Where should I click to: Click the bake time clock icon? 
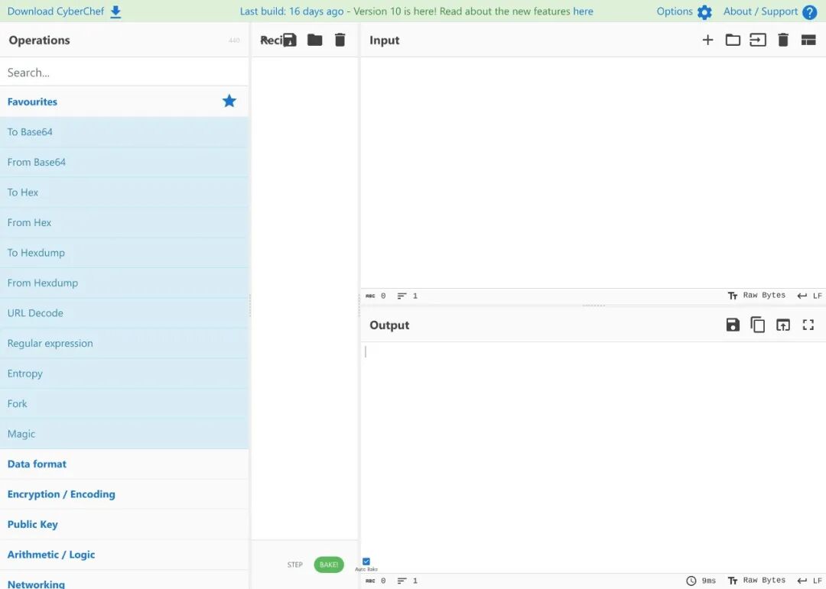(691, 581)
